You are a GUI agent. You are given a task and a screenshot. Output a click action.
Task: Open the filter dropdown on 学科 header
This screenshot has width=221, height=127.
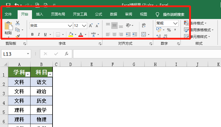click(28, 75)
